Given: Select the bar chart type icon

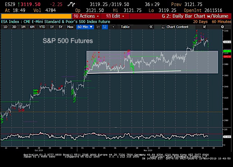Looking at the screenshot, I should click(105, 27).
